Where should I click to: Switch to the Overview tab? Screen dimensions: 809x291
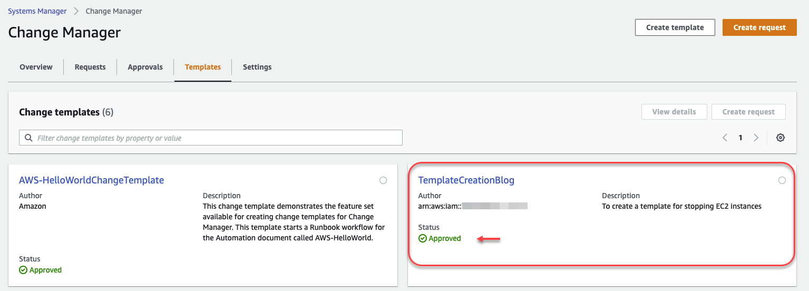pos(36,67)
